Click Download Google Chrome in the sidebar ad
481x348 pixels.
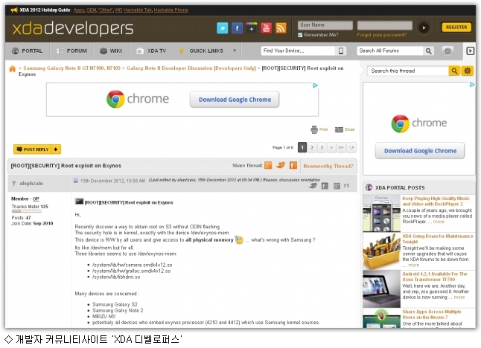click(420, 151)
